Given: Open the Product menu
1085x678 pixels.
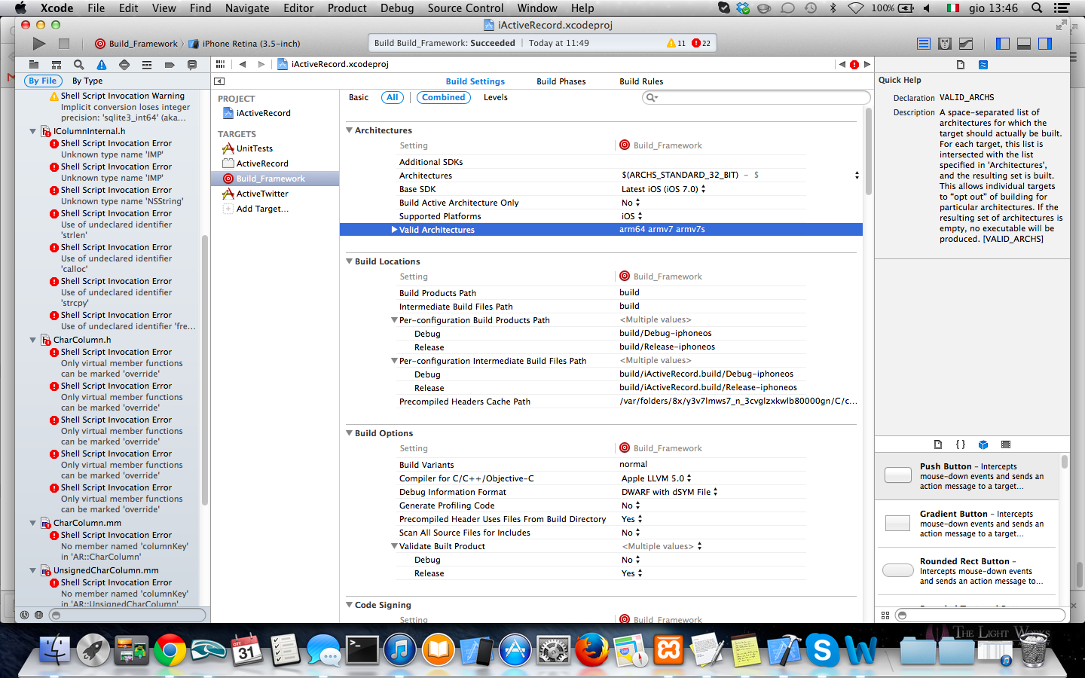Looking at the screenshot, I should [347, 8].
